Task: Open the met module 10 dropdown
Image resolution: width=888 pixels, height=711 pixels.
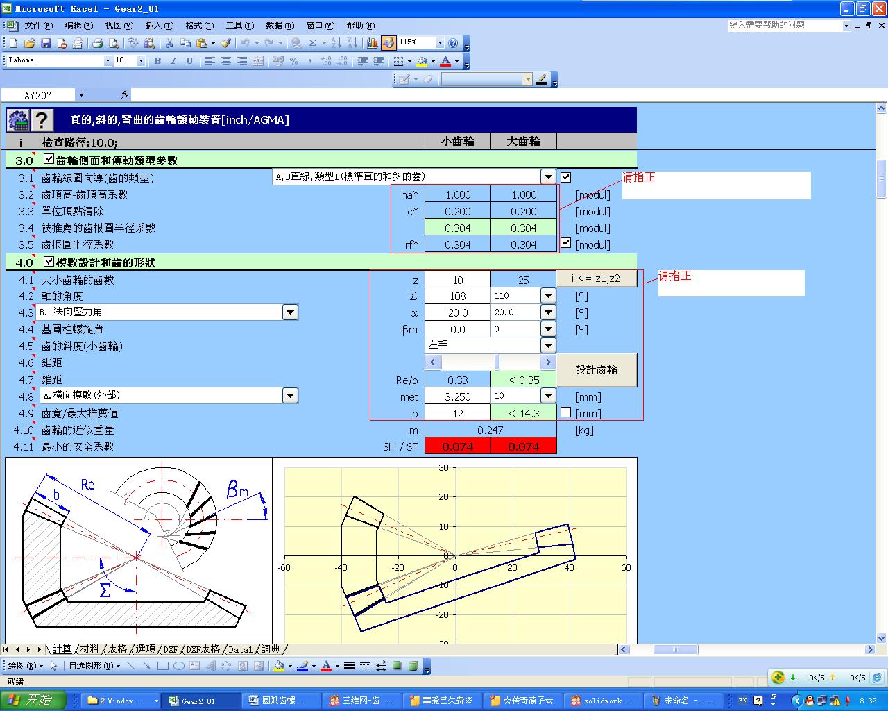Action: click(548, 396)
